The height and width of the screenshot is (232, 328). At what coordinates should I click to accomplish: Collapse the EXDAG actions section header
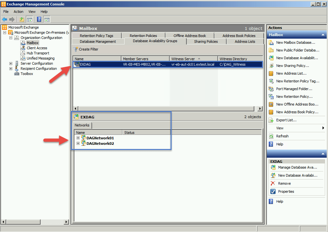pyautogui.click(x=323, y=154)
